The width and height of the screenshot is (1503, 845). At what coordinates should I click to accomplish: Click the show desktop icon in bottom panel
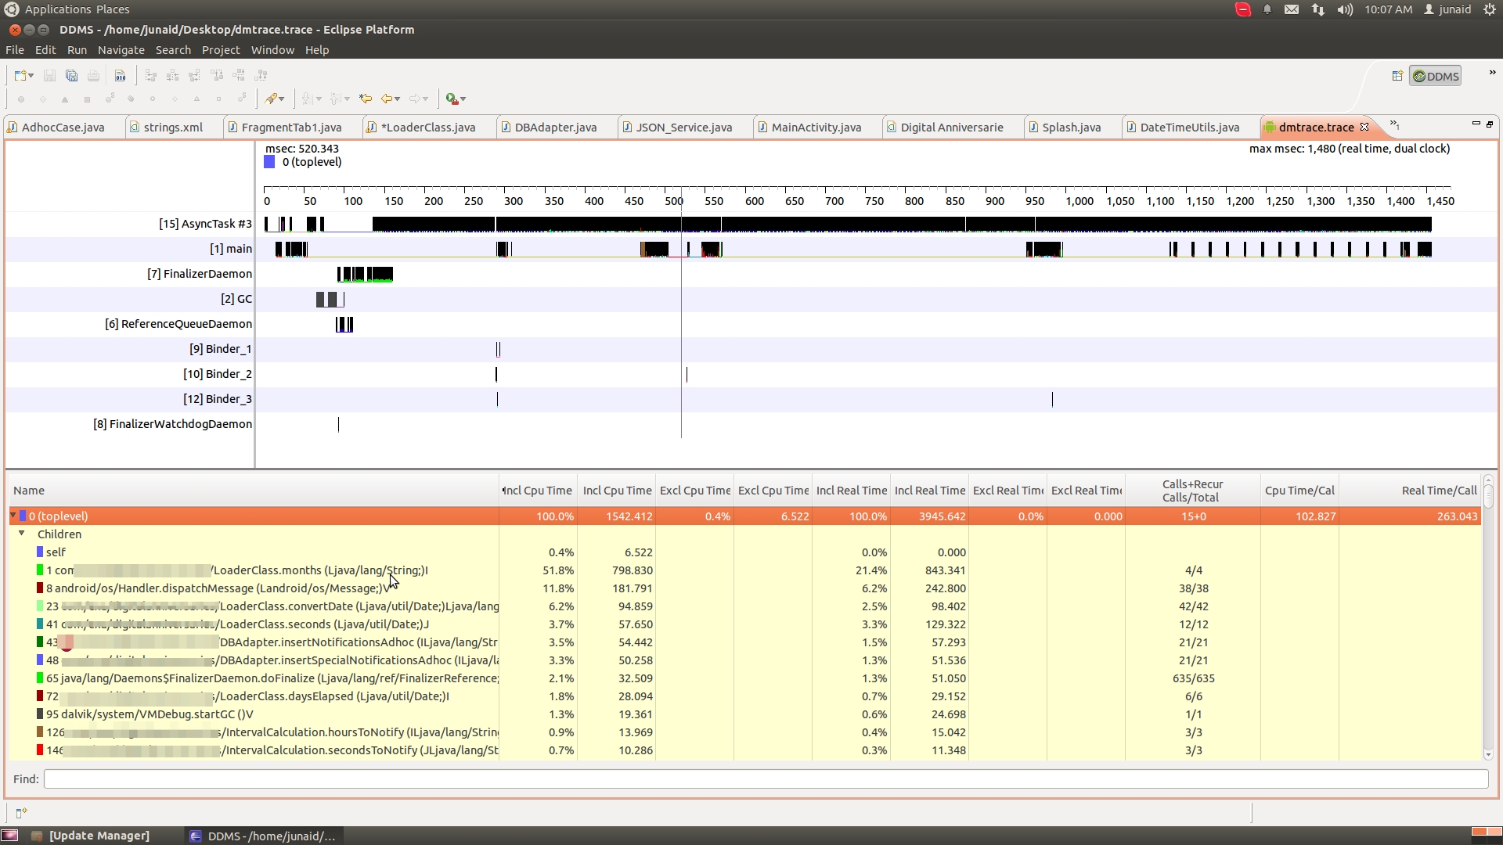9,836
